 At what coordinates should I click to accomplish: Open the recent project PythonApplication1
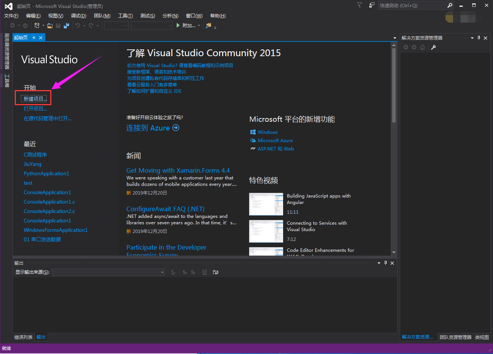coord(46,173)
